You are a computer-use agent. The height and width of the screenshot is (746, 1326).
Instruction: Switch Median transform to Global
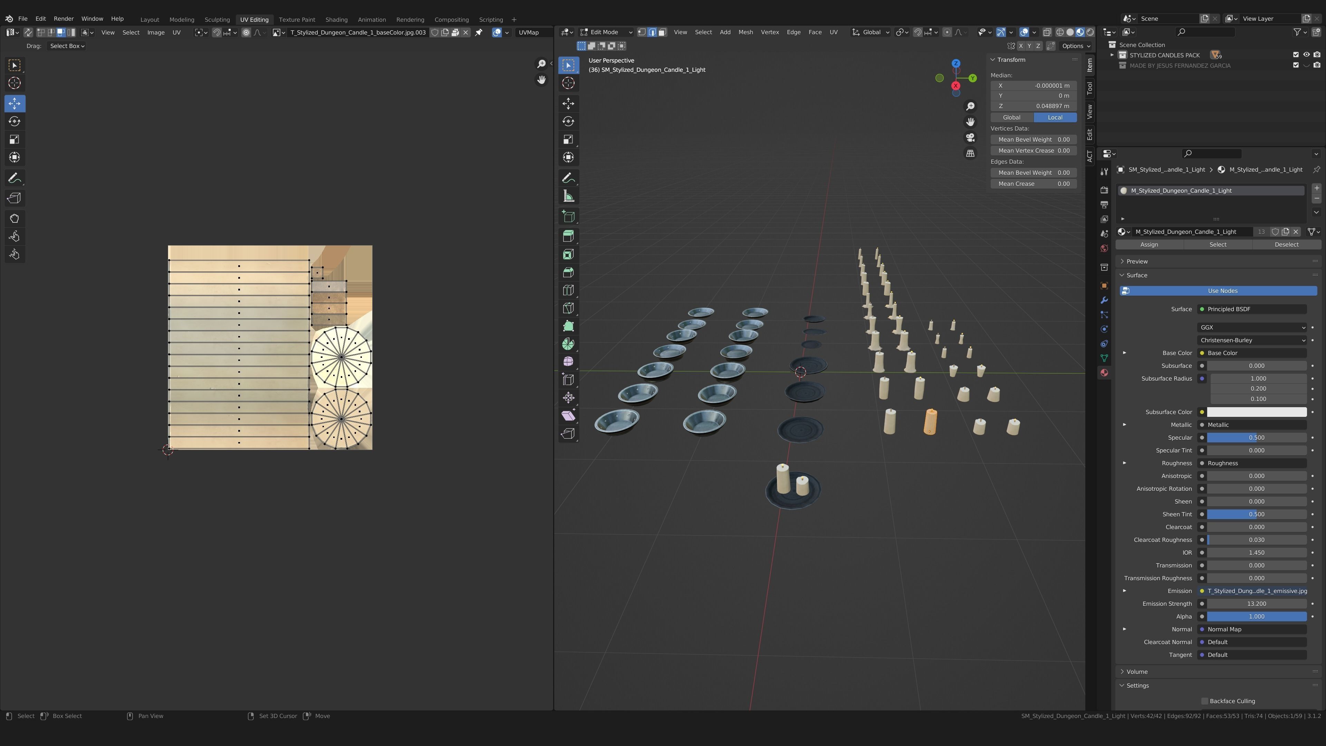coord(1011,117)
